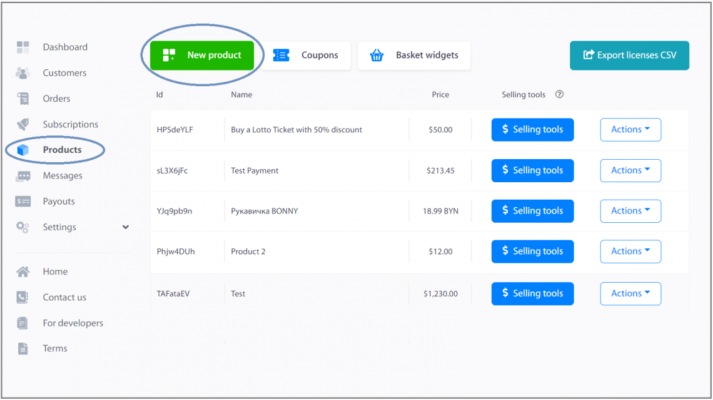713x400 pixels.
Task: Click the basket icon on Basket widgets
Action: tap(377, 55)
